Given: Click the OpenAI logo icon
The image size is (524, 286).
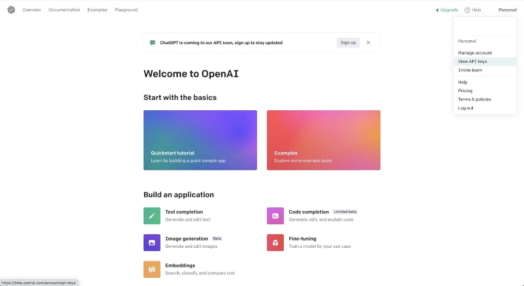Looking at the screenshot, I should [11, 10].
